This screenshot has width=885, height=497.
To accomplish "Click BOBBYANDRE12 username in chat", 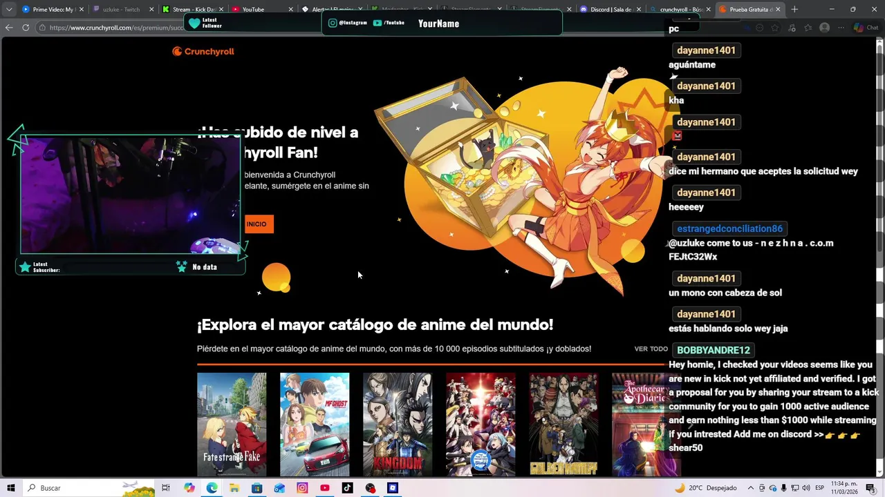I will 713,350.
